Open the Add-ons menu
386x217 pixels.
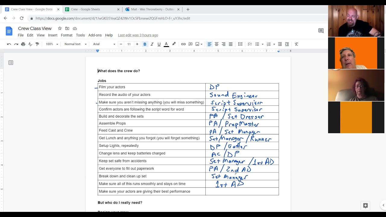[x=95, y=35]
